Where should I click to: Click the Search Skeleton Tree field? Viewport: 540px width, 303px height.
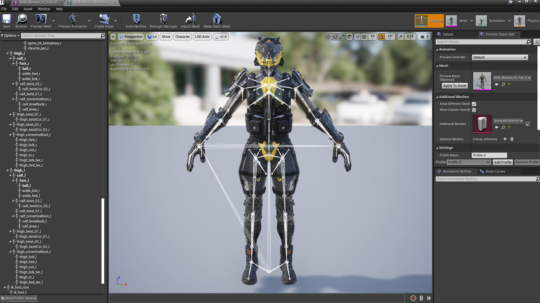tap(60, 36)
